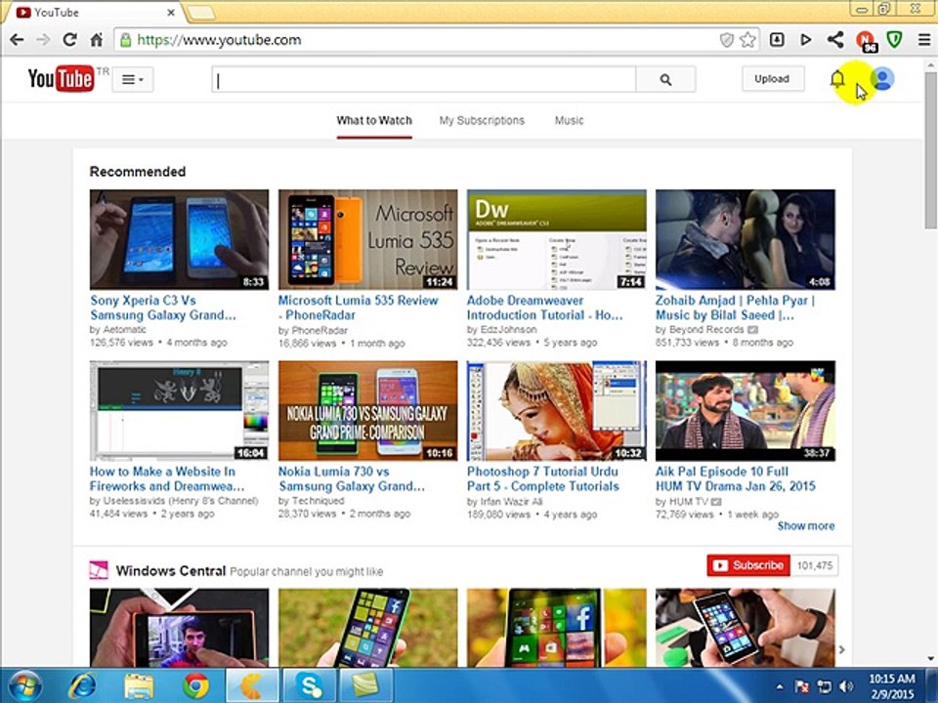The width and height of the screenshot is (938, 703).
Task: Click Aik Pal Episode 10 Full title
Action: click(x=735, y=478)
